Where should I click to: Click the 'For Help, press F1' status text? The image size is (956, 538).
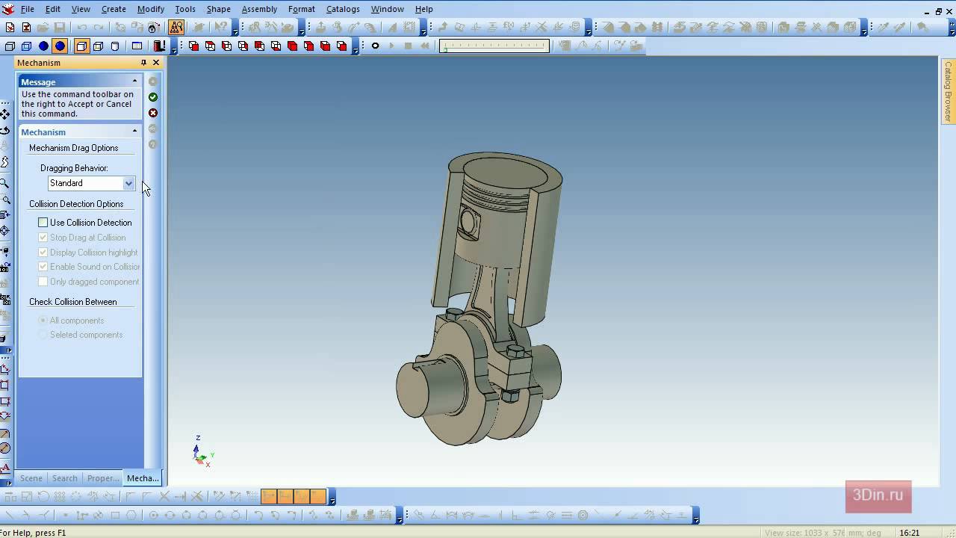tap(33, 533)
